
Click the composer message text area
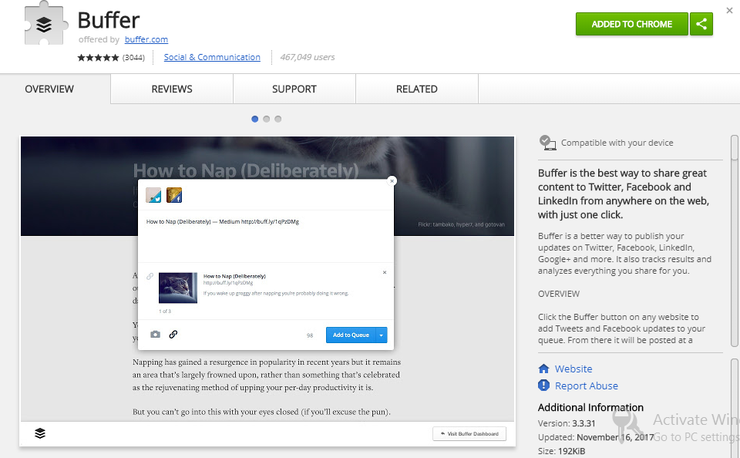(x=266, y=236)
